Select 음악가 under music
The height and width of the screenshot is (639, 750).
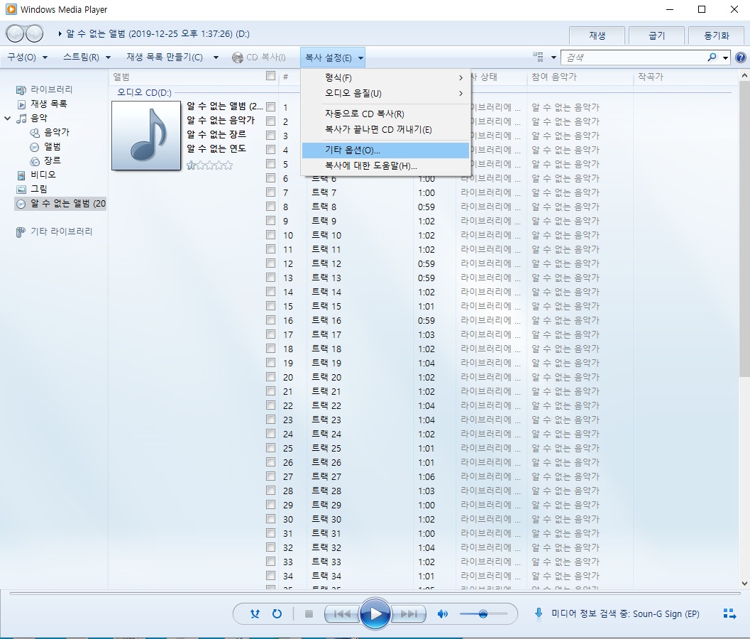(x=57, y=132)
